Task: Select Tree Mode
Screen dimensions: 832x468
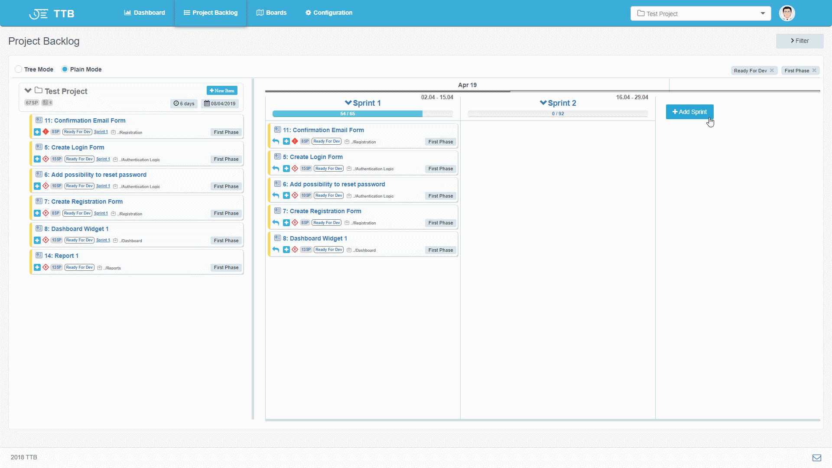Action: point(19,69)
